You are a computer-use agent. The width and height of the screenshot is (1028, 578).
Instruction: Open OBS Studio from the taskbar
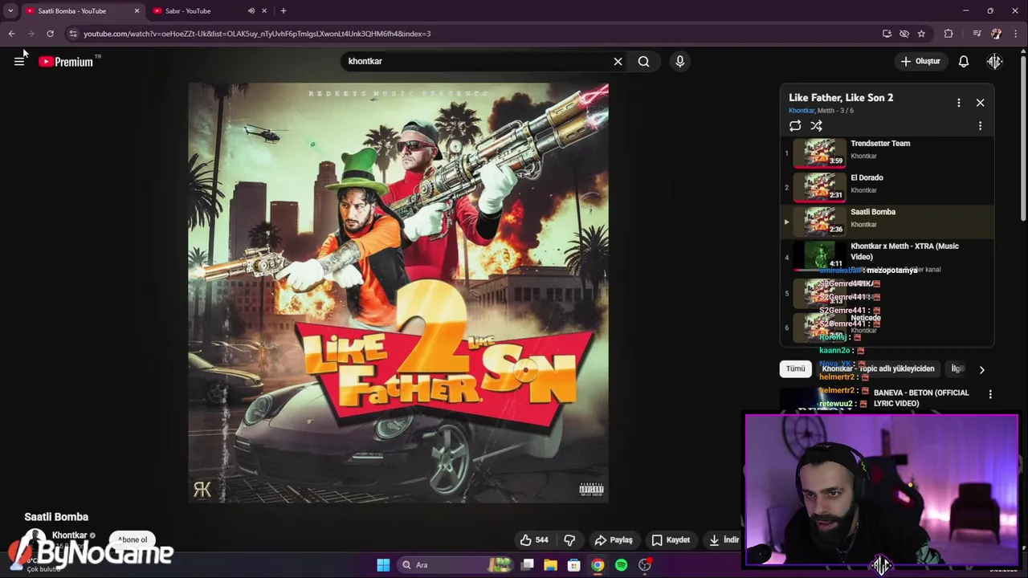(645, 565)
